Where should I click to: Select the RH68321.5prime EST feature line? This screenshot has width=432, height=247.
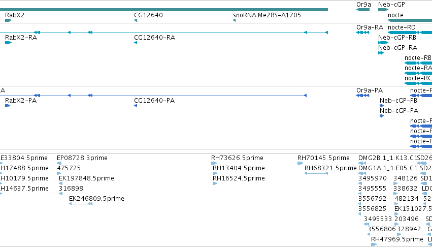click(x=316, y=173)
